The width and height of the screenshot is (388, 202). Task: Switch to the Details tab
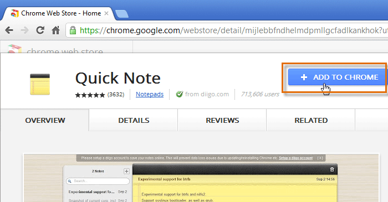tap(134, 120)
